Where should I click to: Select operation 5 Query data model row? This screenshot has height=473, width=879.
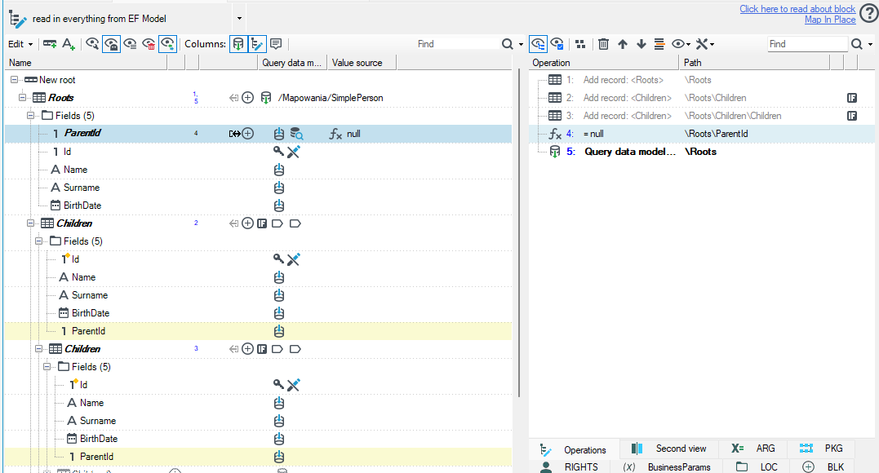[x=702, y=152]
